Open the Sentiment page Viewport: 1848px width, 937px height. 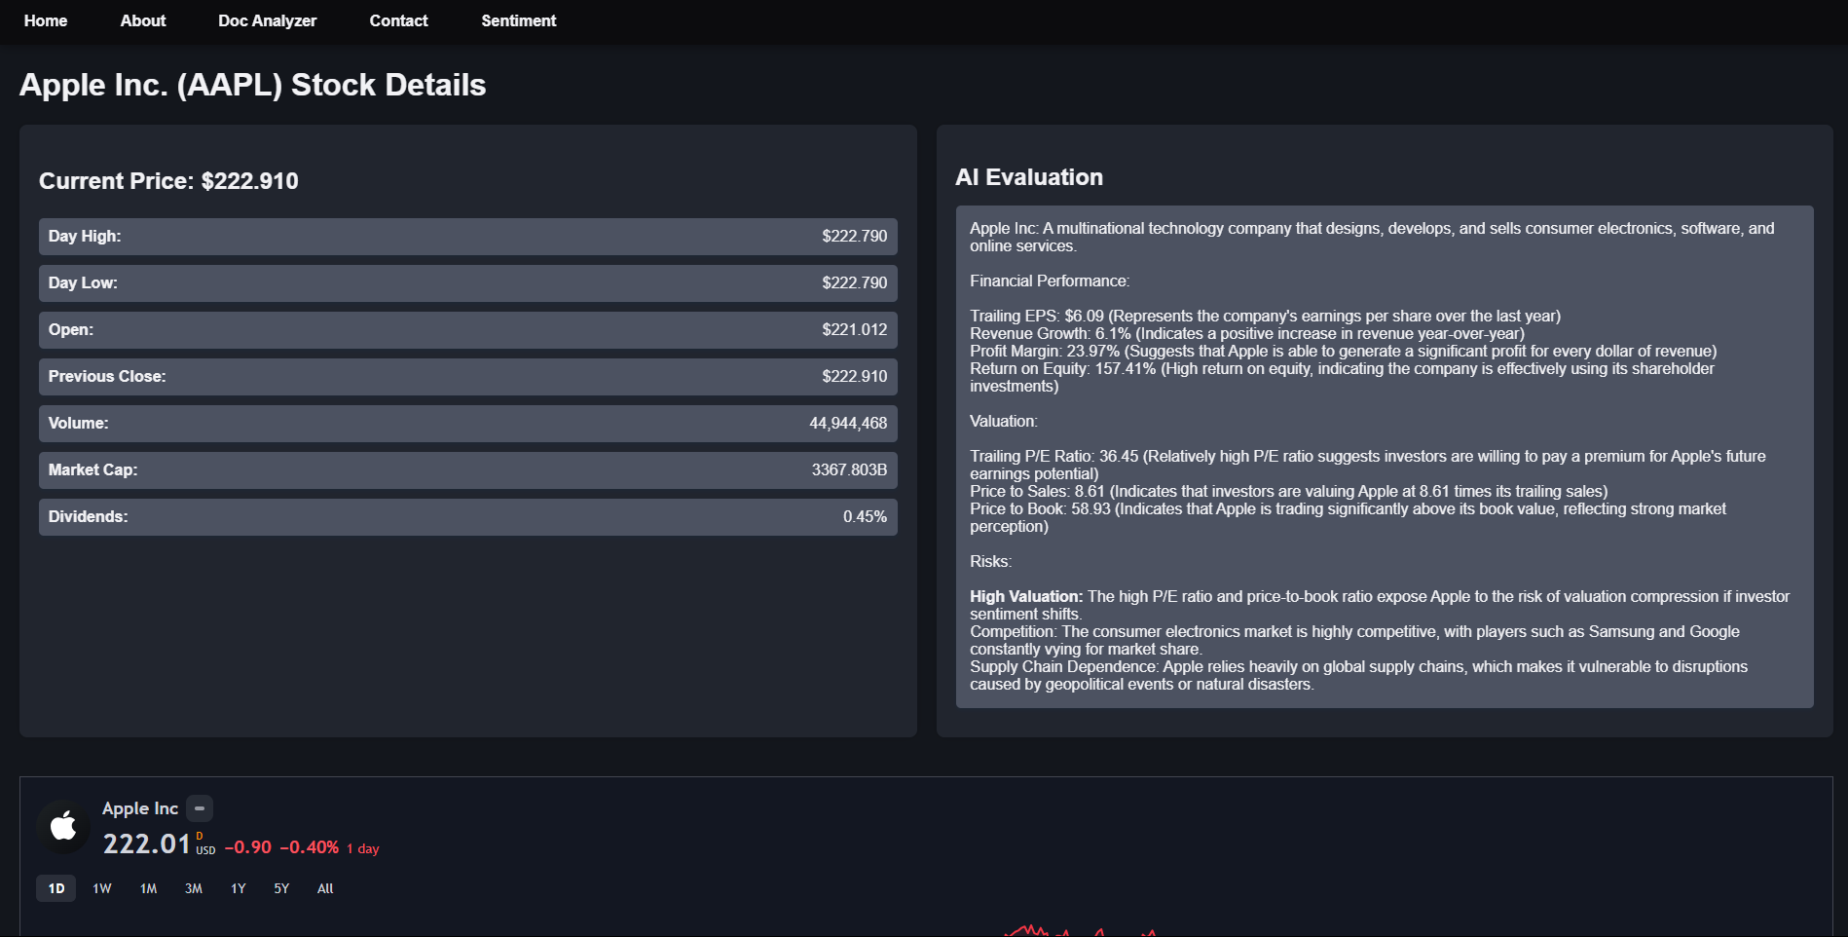518,20
